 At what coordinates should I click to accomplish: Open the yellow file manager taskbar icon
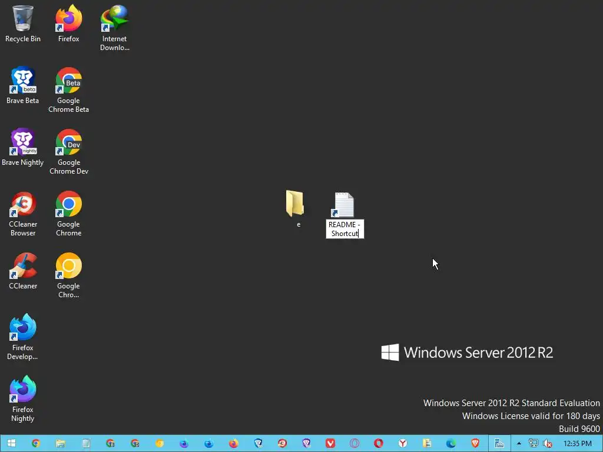[x=427, y=444]
